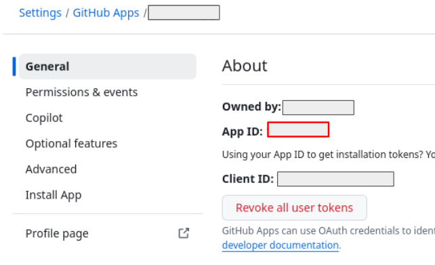Click the GitHub Apps OAuth credentials text

(329, 230)
